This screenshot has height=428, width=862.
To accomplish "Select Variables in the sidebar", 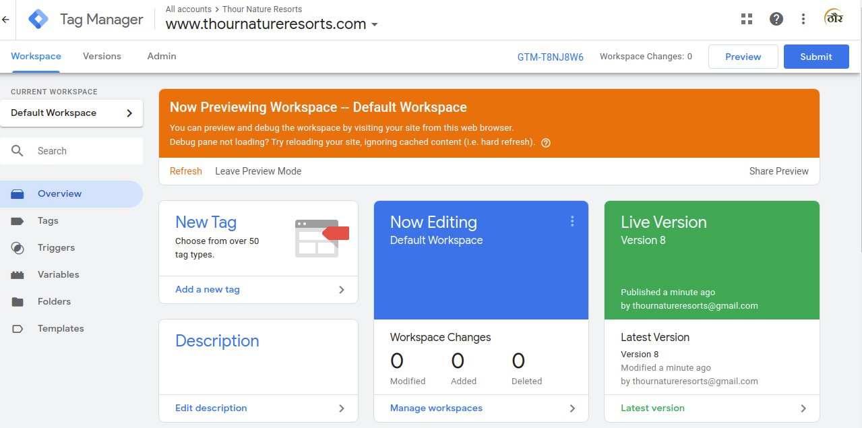I will click(71, 275).
